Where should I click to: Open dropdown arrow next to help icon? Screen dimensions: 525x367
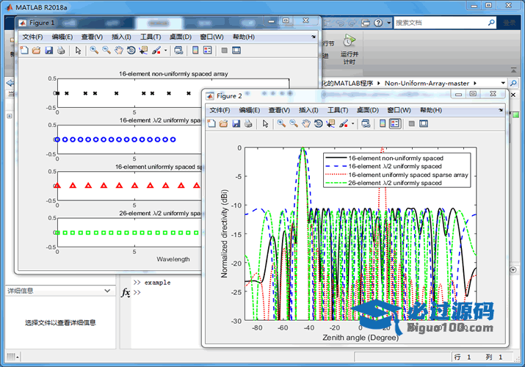tap(388, 23)
